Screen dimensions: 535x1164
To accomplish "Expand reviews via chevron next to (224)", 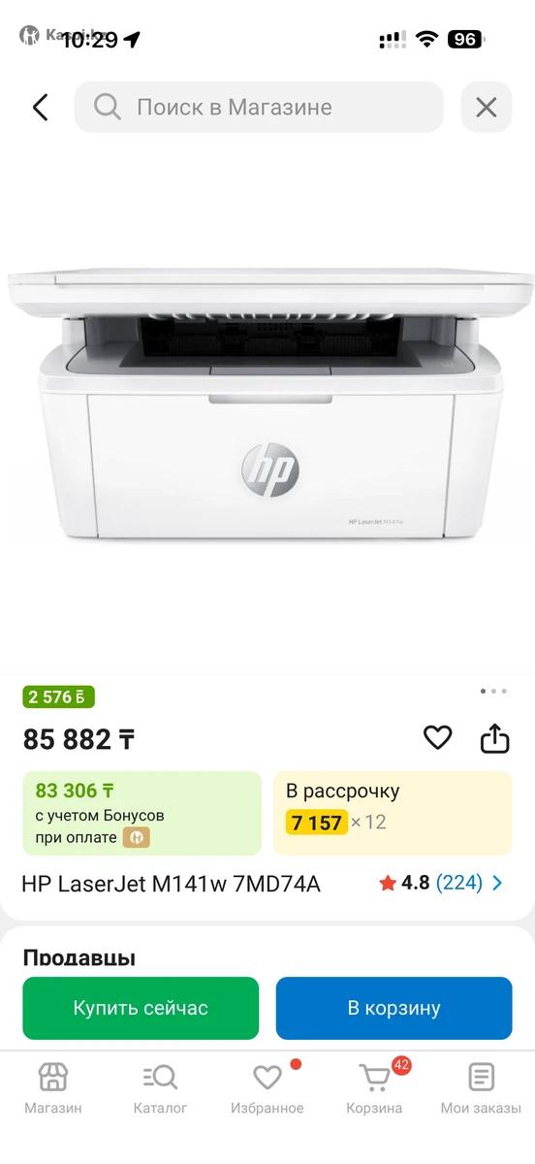I will (x=498, y=884).
